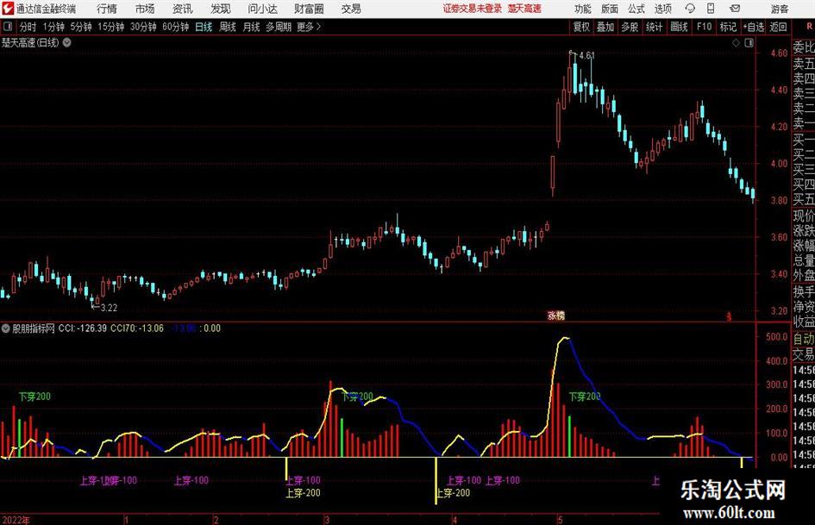Open the 市场 menu

pyautogui.click(x=145, y=9)
